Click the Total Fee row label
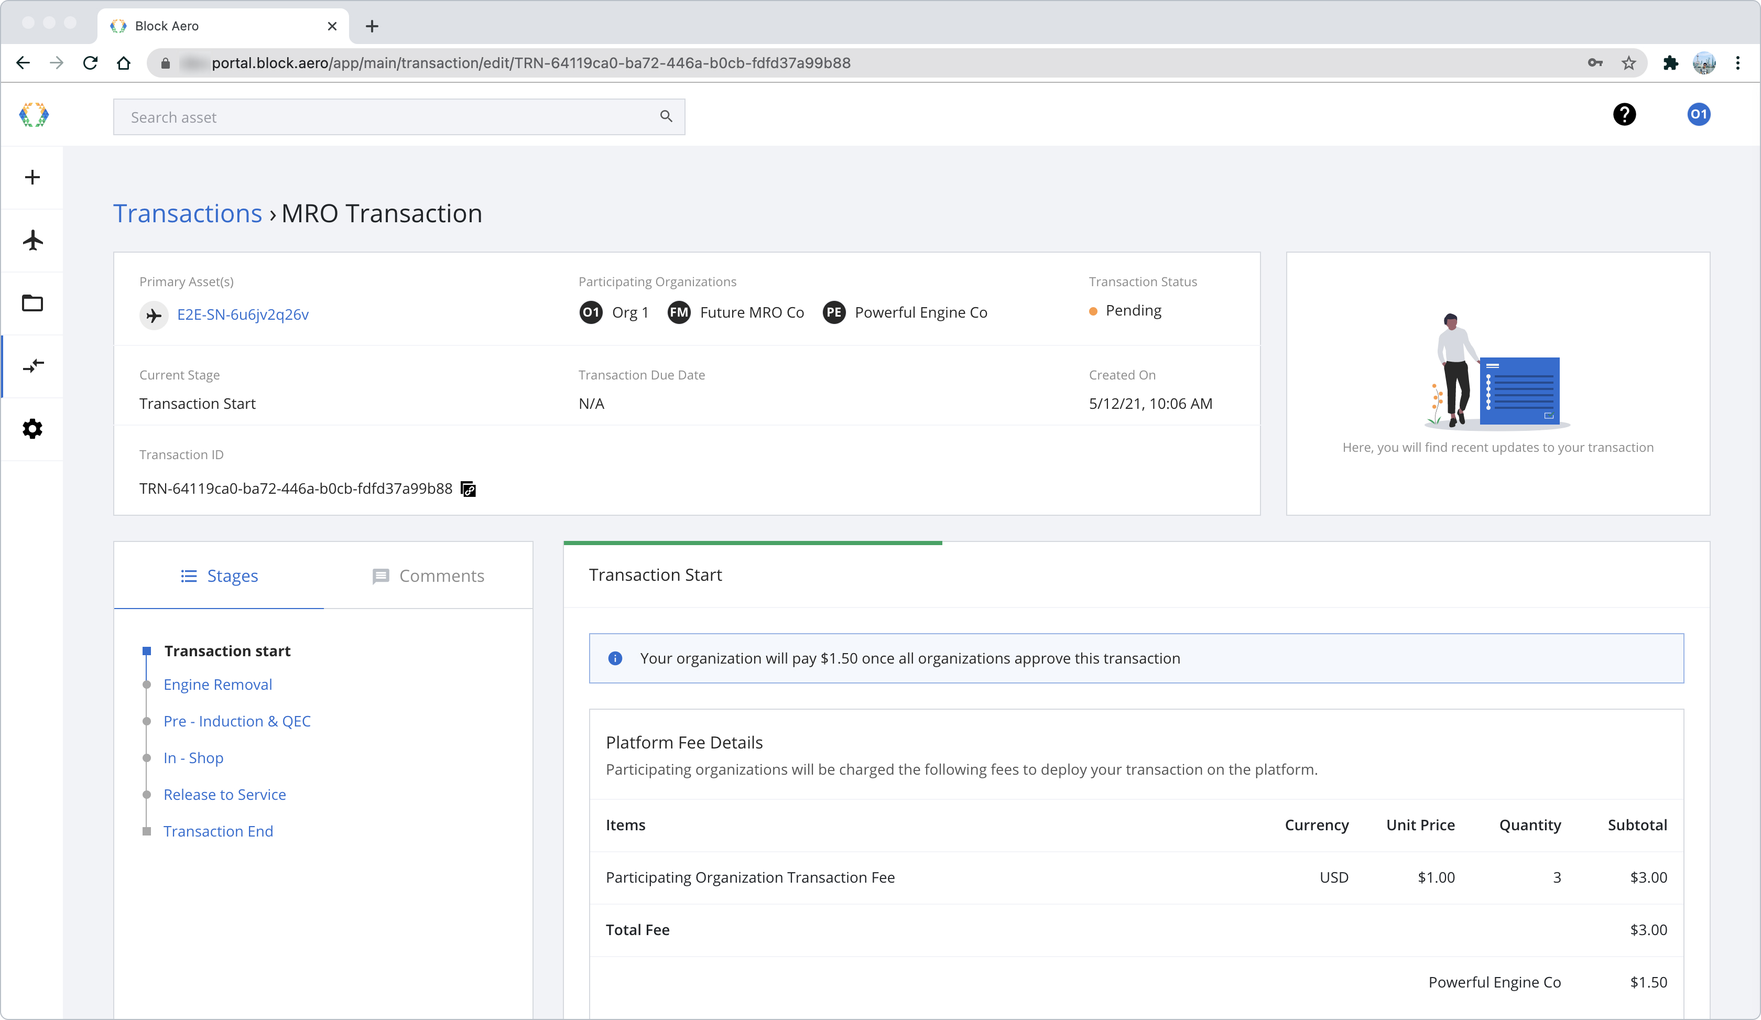 point(637,930)
